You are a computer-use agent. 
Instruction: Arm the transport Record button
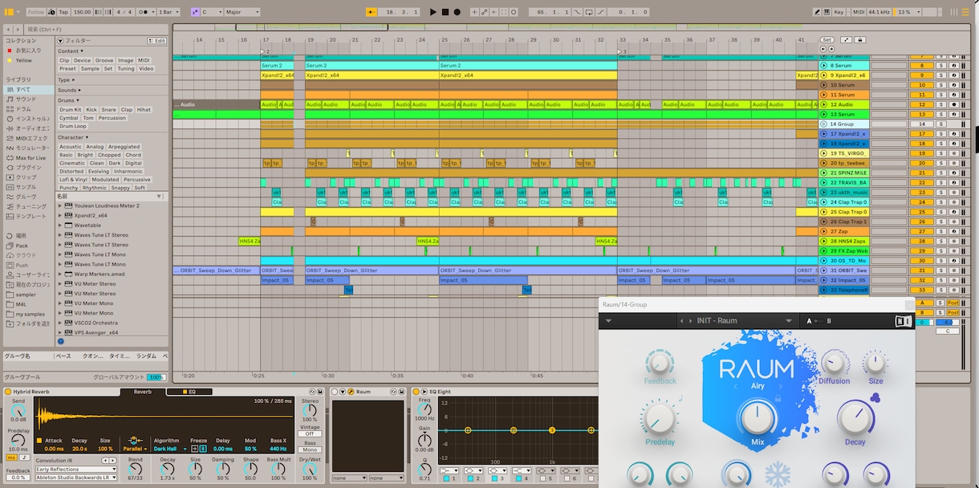(x=457, y=12)
